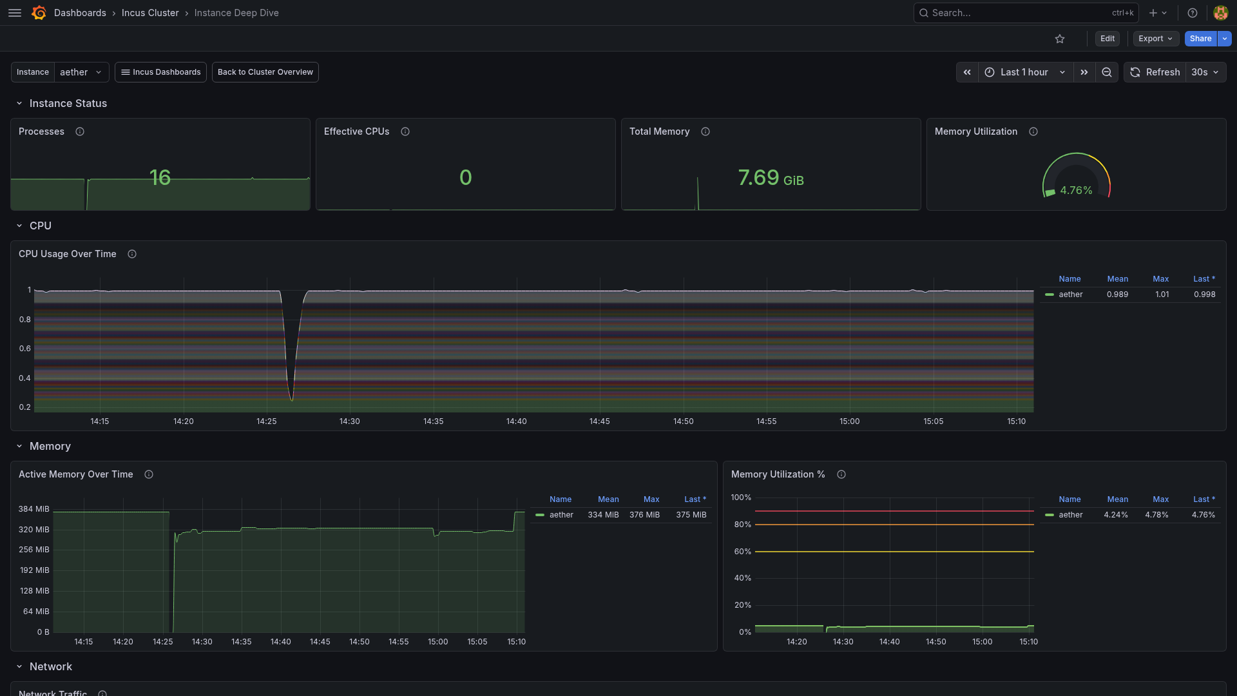Click the Refresh button
This screenshot has width=1237, height=696.
point(1156,72)
